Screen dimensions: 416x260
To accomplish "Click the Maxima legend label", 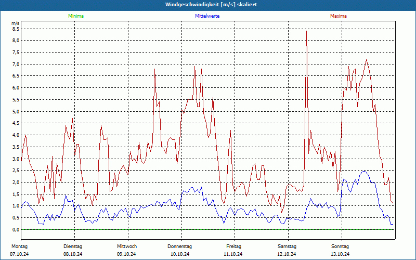I will (x=339, y=16).
